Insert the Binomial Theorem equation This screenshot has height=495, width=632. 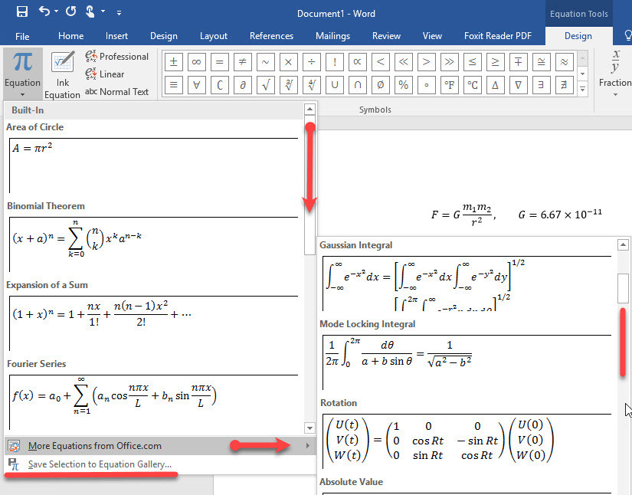[153, 244]
